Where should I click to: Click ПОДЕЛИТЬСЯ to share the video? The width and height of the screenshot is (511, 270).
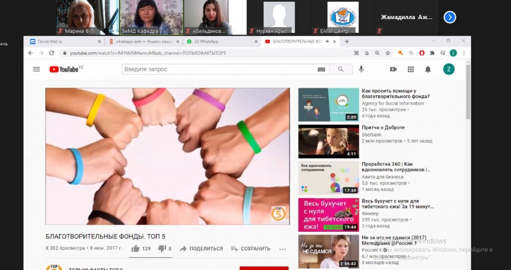tap(201, 249)
